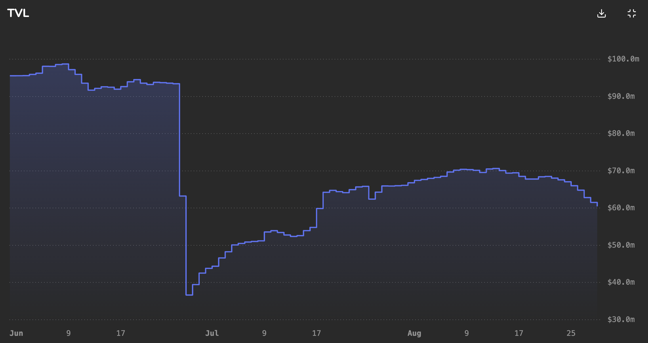Click the $100.0m y-axis label

(x=623, y=59)
